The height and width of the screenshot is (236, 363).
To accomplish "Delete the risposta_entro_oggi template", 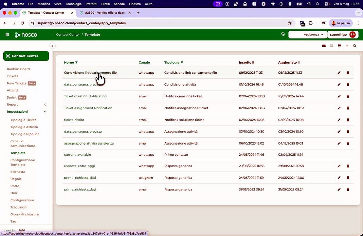I will pos(348,166).
